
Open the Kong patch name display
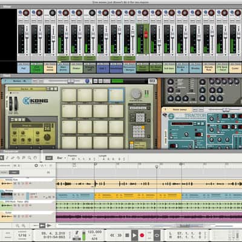tap(27, 89)
